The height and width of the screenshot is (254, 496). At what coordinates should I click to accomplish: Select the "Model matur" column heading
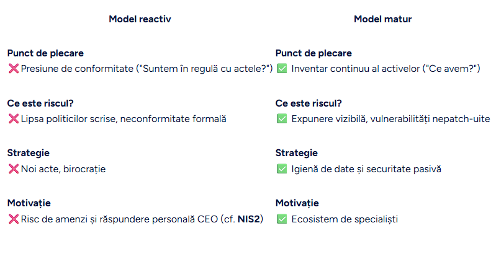tap(382, 19)
